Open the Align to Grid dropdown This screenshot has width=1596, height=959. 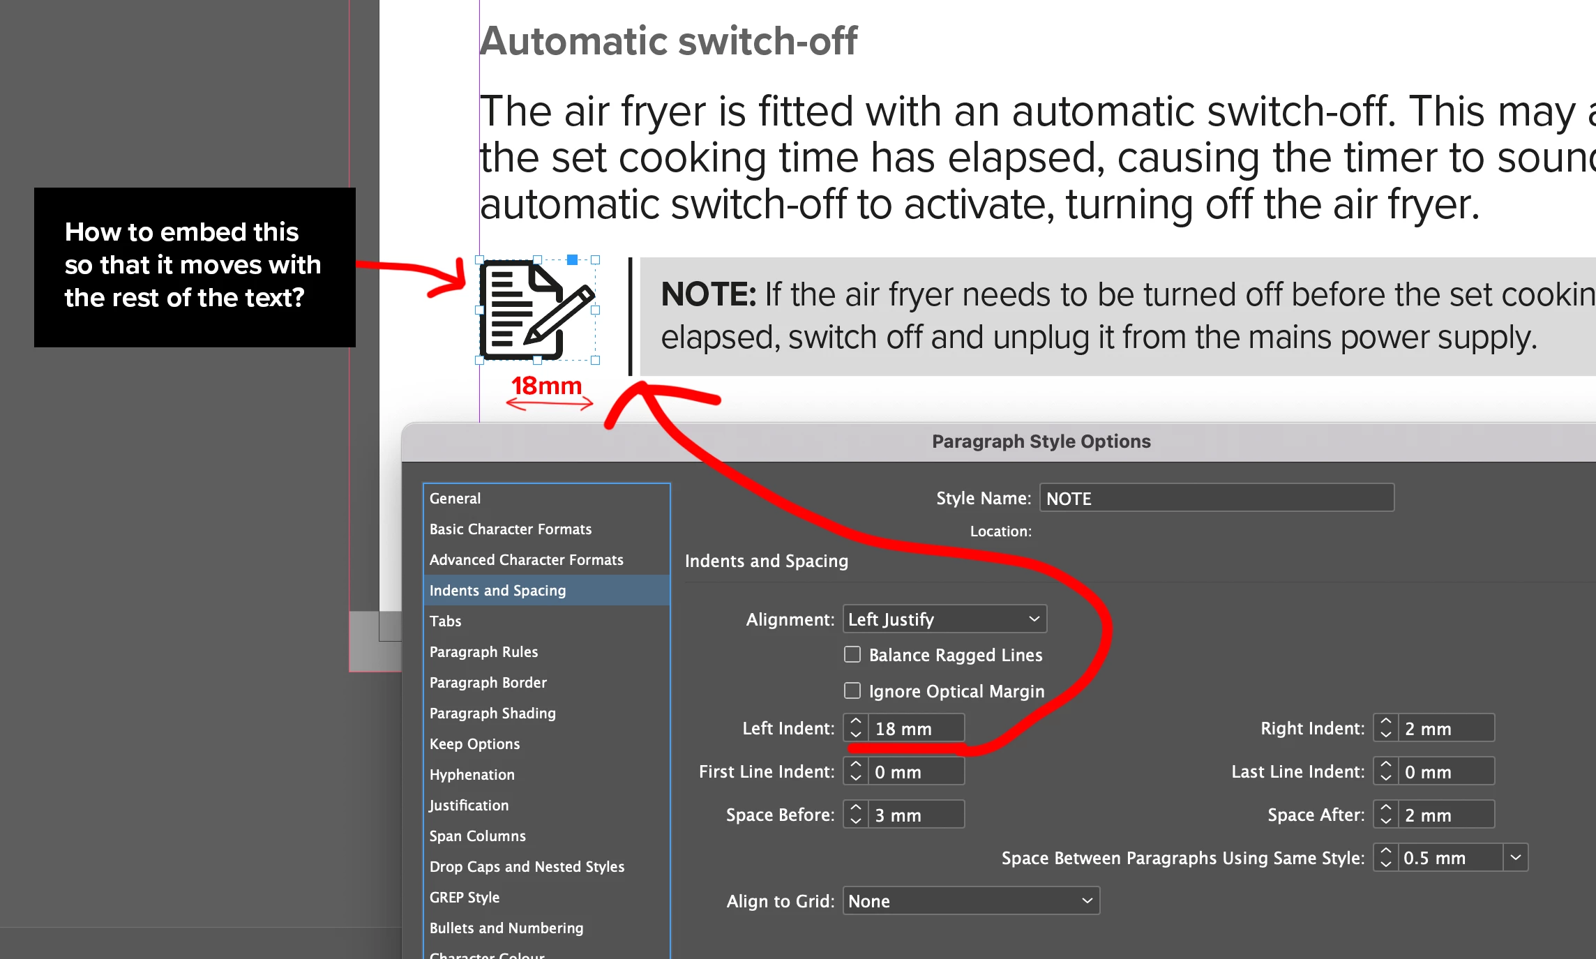point(970,901)
